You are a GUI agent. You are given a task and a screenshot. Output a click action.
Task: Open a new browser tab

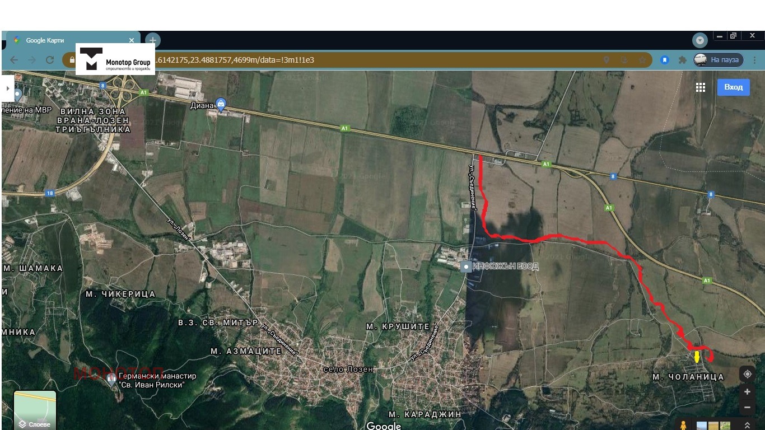[152, 40]
